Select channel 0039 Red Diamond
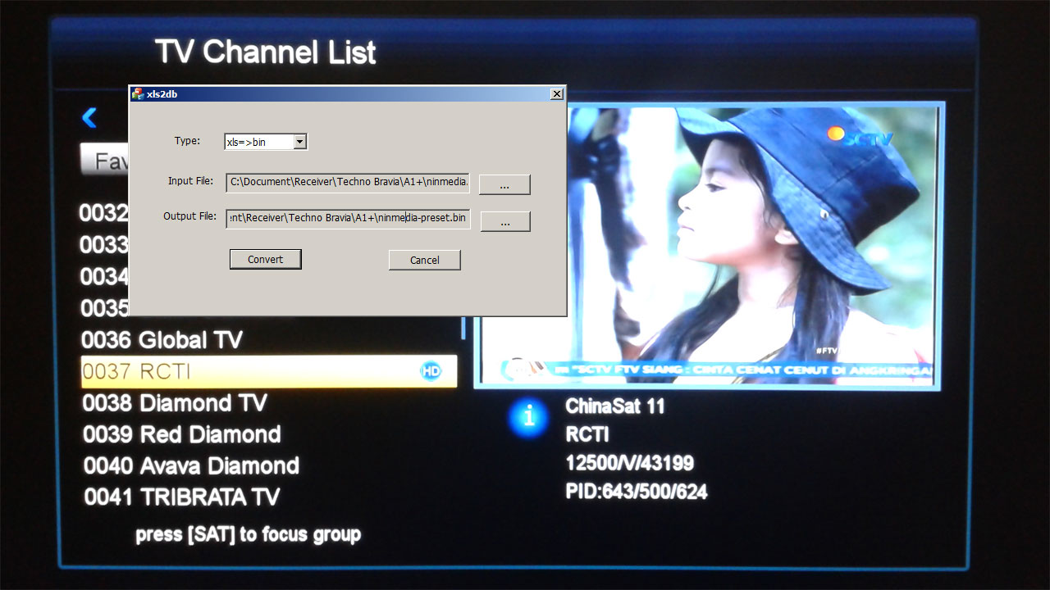The image size is (1050, 590). click(x=269, y=434)
